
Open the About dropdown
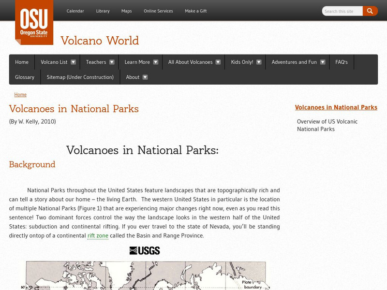(136, 77)
